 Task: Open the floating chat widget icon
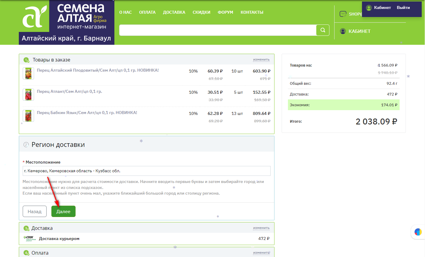pos(418,232)
